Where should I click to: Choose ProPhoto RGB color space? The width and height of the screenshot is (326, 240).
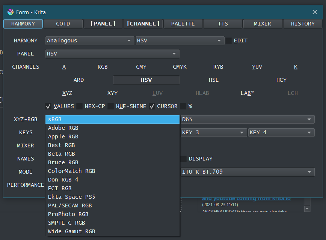click(x=68, y=214)
